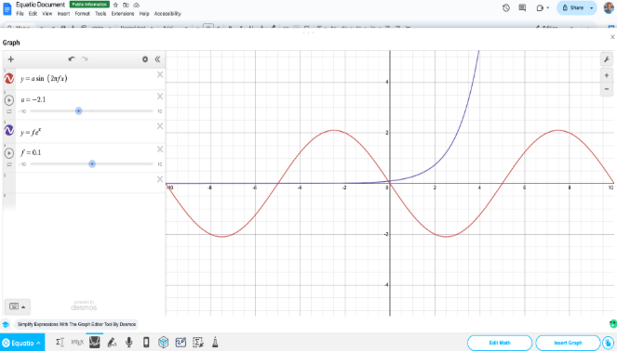The image size is (617, 351).
Task: Open the Equation Editor tool
Action: tap(60, 343)
